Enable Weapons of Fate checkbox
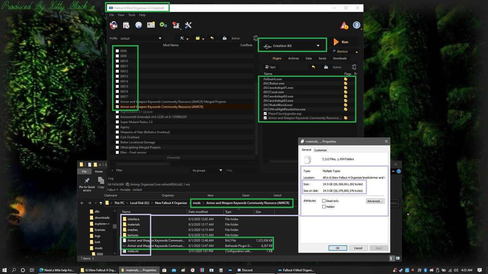The height and width of the screenshot is (274, 488). click(117, 132)
